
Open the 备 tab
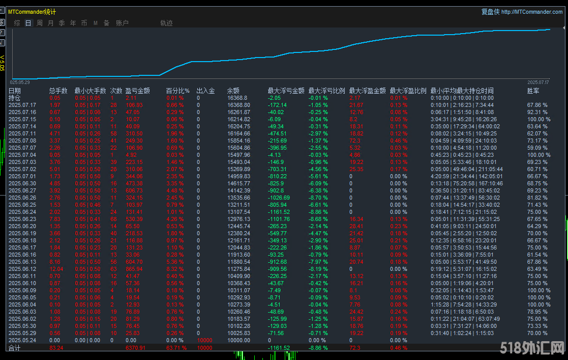point(107,23)
